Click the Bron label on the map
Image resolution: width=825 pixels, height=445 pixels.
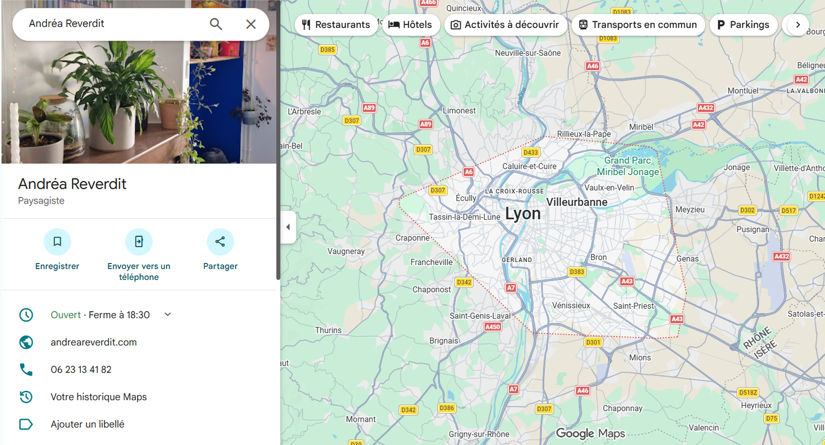(x=599, y=257)
